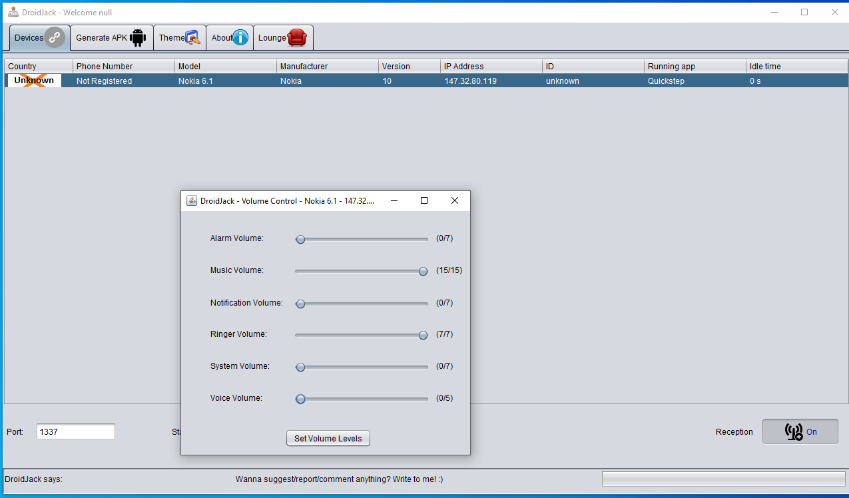
Task: Click the Music Volume value "(15/15)"
Action: [x=449, y=270]
